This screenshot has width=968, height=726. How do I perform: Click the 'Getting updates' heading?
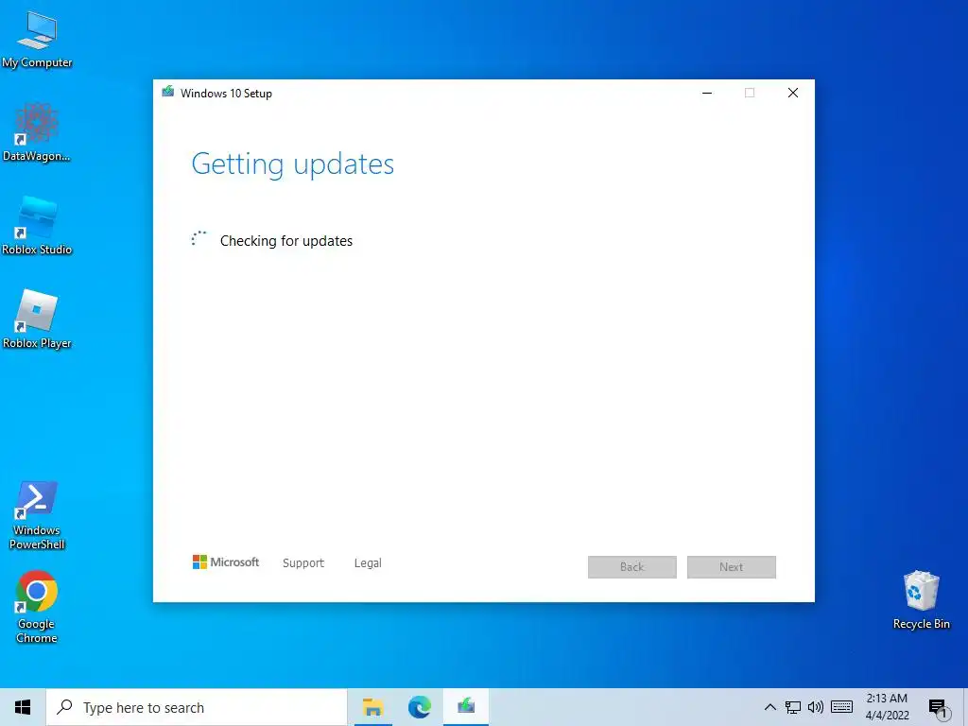(293, 164)
